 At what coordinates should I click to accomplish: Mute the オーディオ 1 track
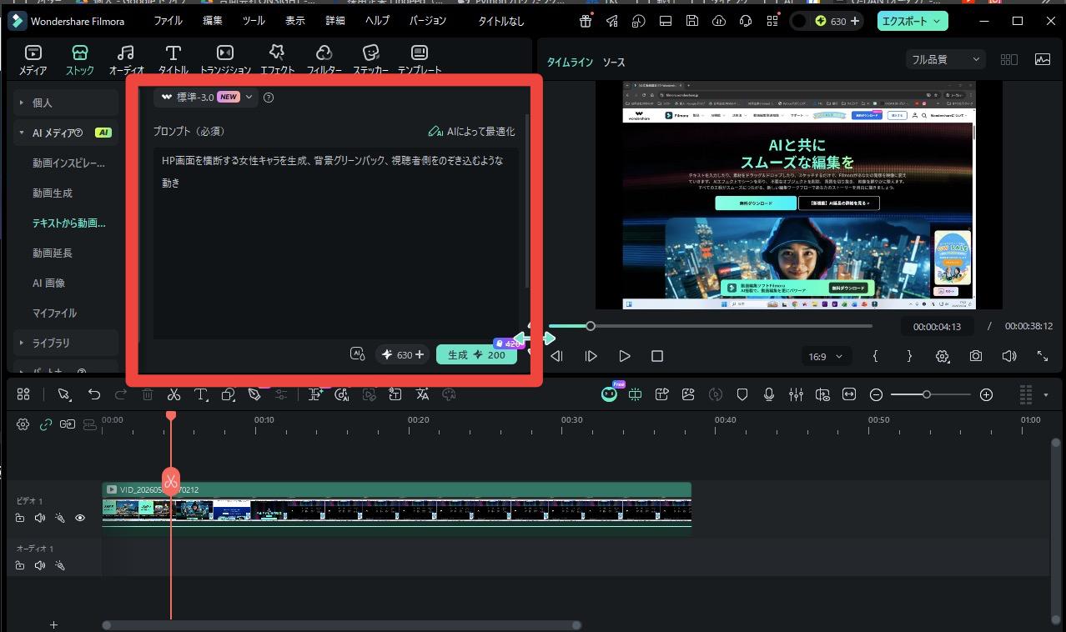click(x=39, y=566)
